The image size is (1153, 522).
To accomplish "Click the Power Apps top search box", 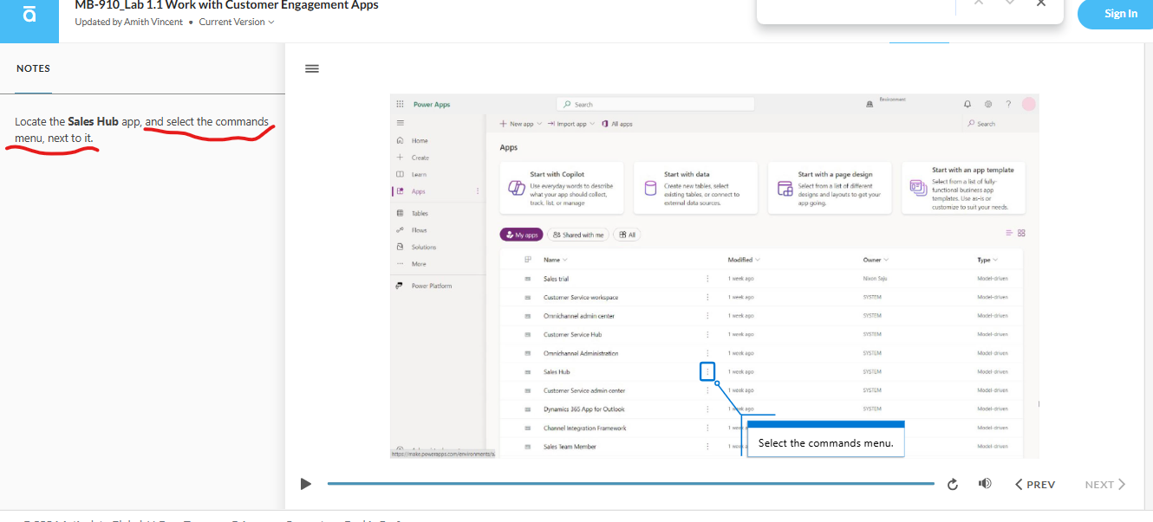I will pos(655,104).
